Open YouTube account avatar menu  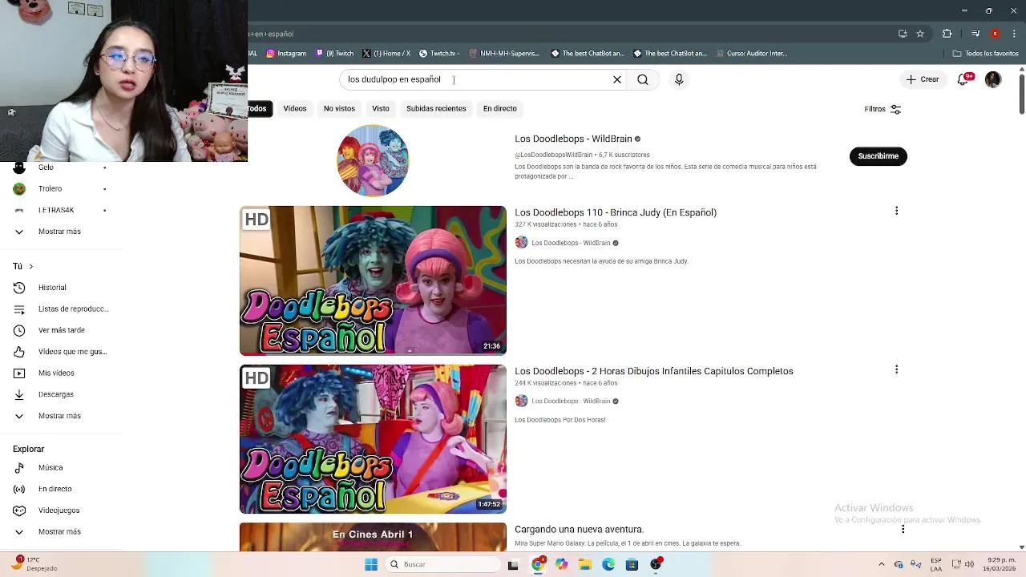pos(993,79)
